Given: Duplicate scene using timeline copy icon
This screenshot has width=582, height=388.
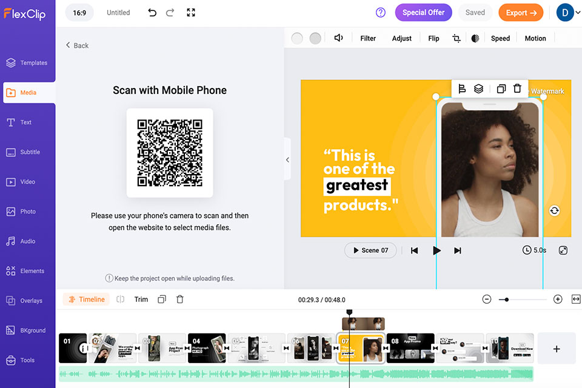Looking at the screenshot, I should point(162,299).
